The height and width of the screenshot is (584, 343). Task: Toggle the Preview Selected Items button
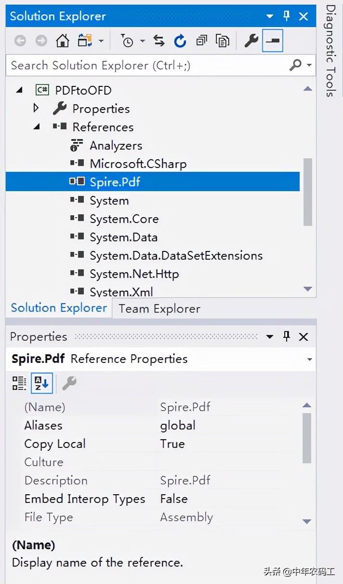tap(273, 41)
